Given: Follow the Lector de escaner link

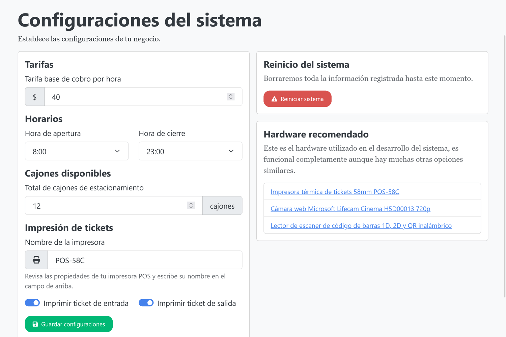Looking at the screenshot, I should (x=361, y=225).
